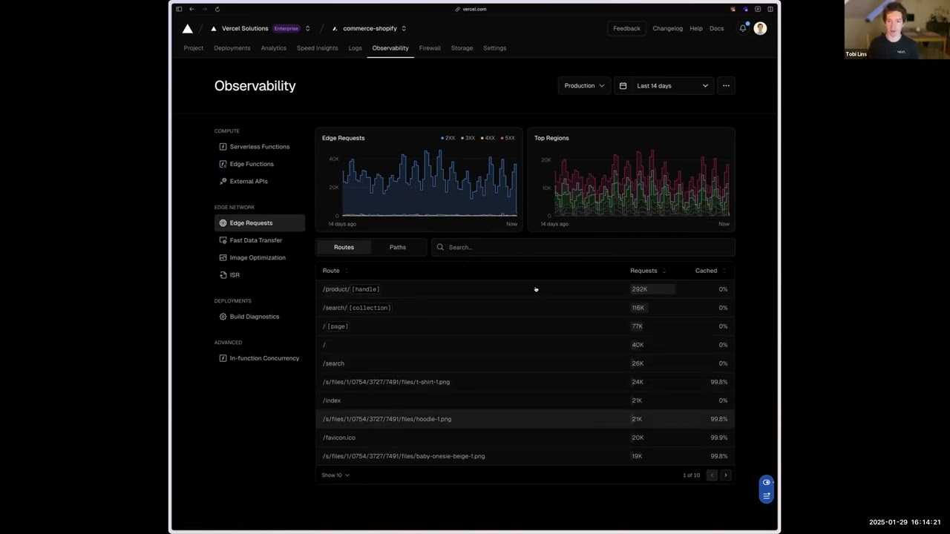
Task: Open the Vercel toolbar eye icon
Action: 767,482
